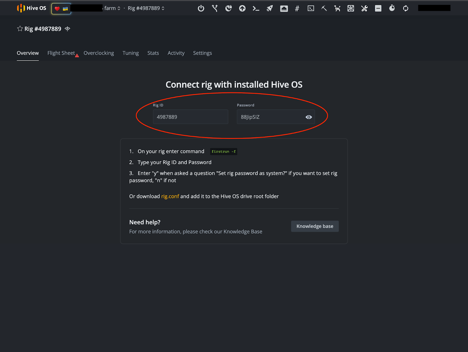Click the watchdog dog icon

pyautogui.click(x=337, y=8)
